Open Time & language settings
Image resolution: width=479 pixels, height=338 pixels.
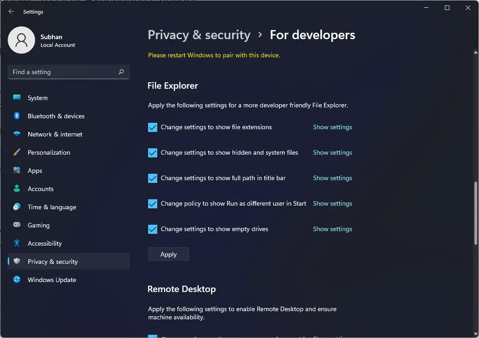69,207
